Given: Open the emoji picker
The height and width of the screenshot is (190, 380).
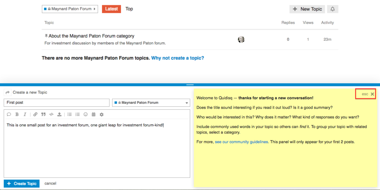Looking at the screenshot, I should (86, 115).
